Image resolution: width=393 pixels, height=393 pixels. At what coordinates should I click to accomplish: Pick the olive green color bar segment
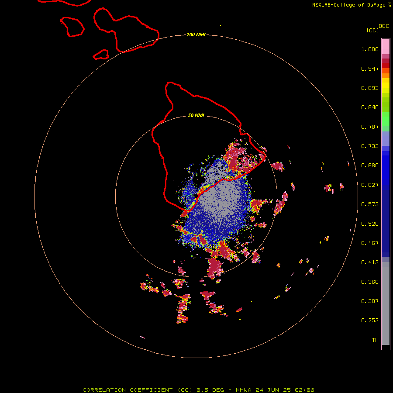386,104
